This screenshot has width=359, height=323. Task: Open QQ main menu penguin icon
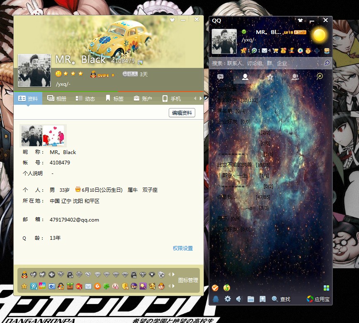pos(216,299)
